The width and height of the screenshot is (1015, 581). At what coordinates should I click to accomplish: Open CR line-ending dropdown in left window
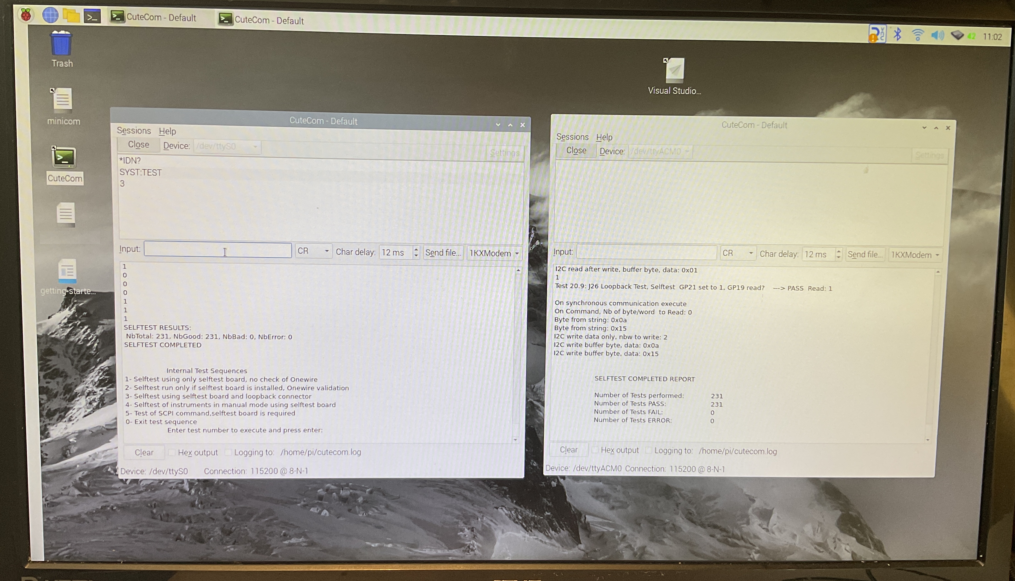click(x=313, y=251)
